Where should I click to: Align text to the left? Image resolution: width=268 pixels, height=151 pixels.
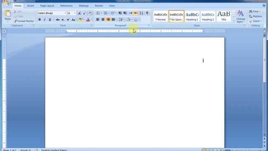tap(98, 20)
